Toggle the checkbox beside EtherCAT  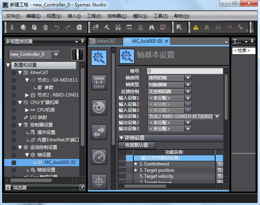point(14,73)
